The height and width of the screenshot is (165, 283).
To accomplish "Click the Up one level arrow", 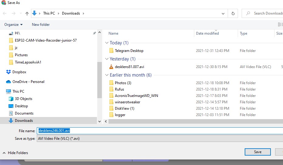I will (x=27, y=13).
